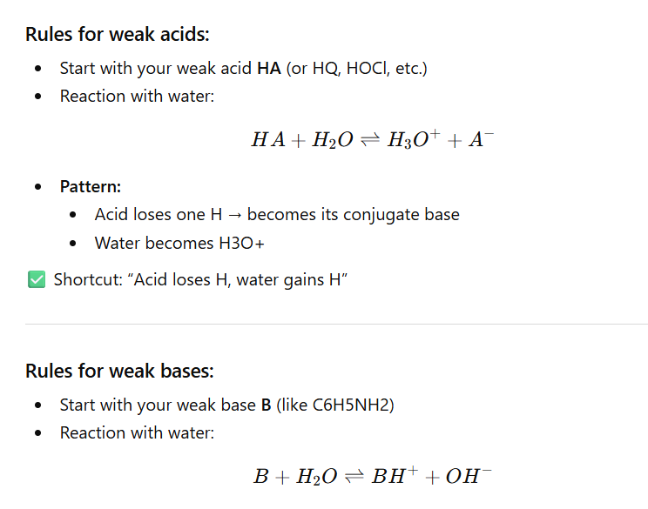Select the weak acid equation HA + H2O
Screen dimensions: 648x509
coord(373,139)
